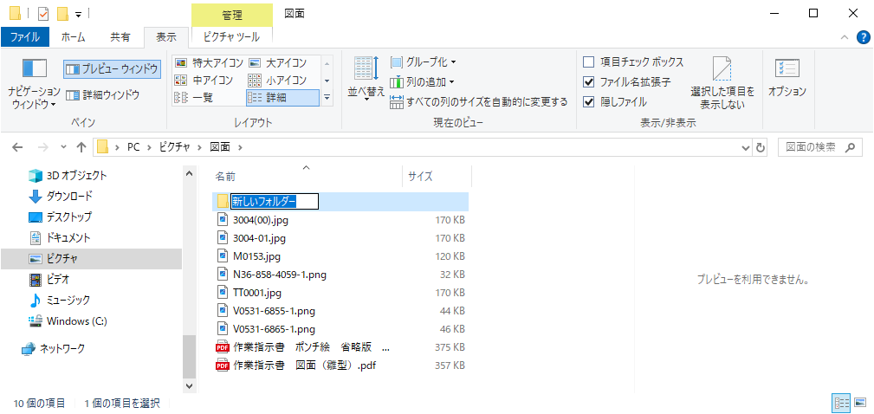Switch to the ホーム ribbon tab

click(x=74, y=37)
